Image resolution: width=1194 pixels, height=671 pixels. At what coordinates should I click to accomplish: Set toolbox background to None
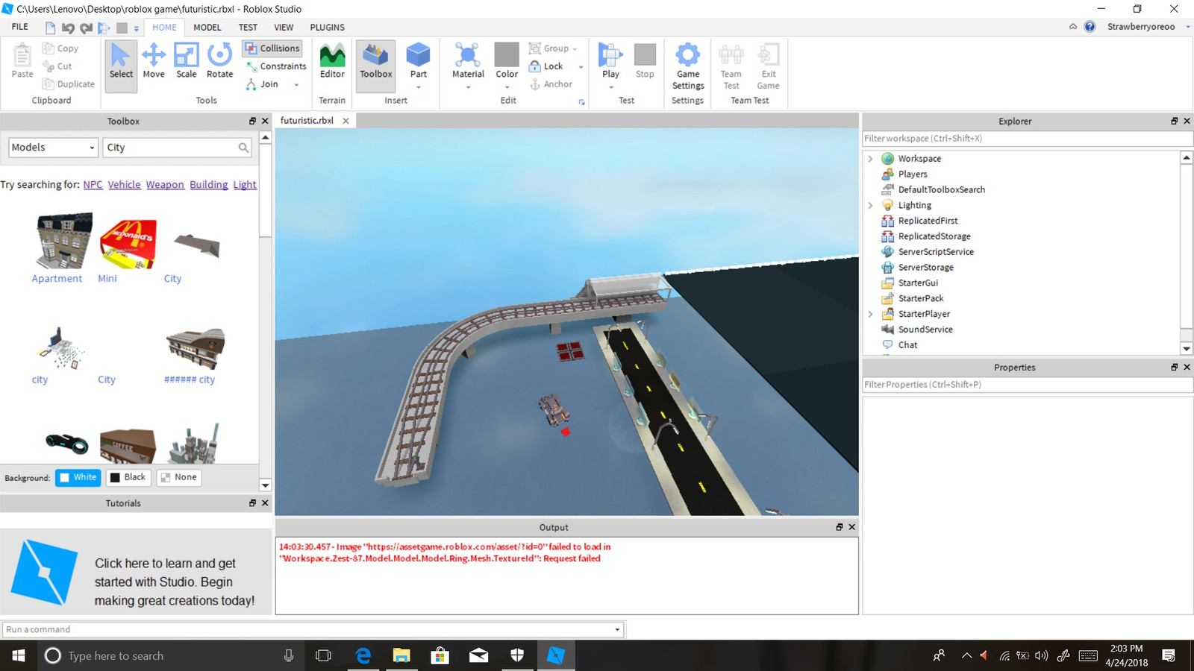tap(179, 477)
